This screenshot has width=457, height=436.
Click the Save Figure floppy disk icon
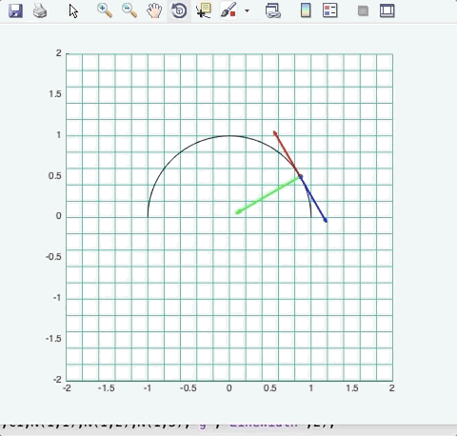pyautogui.click(x=15, y=10)
